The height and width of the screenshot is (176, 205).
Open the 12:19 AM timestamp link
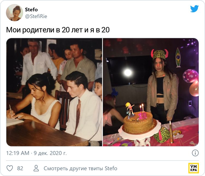18,153
